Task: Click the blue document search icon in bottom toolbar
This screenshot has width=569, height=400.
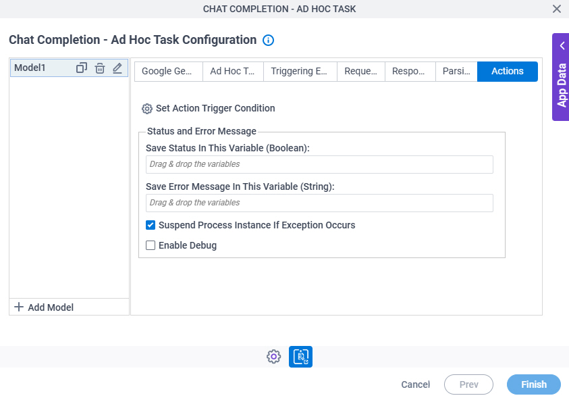Action: [300, 356]
